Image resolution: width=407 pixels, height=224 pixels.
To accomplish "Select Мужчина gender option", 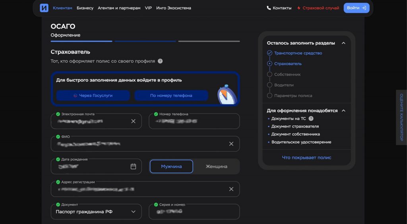I will tap(171, 166).
